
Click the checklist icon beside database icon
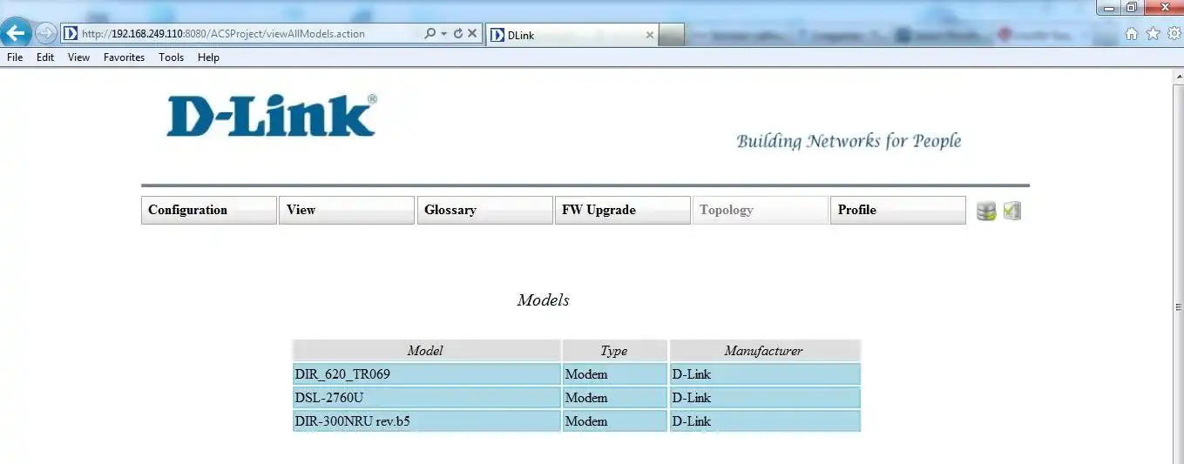1012,211
